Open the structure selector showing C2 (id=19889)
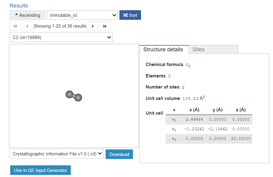This screenshot has width=273, height=177. click(x=61, y=37)
